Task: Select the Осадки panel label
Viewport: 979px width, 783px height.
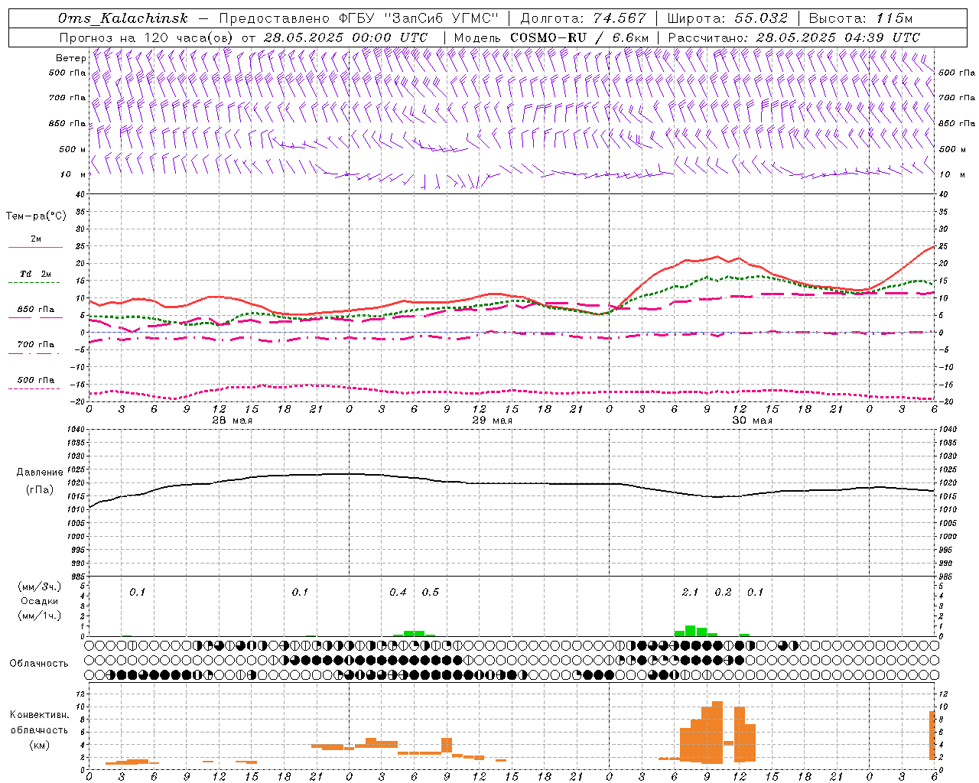Action: (x=39, y=601)
